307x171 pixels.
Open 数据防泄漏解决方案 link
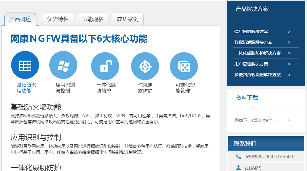(x=253, y=42)
